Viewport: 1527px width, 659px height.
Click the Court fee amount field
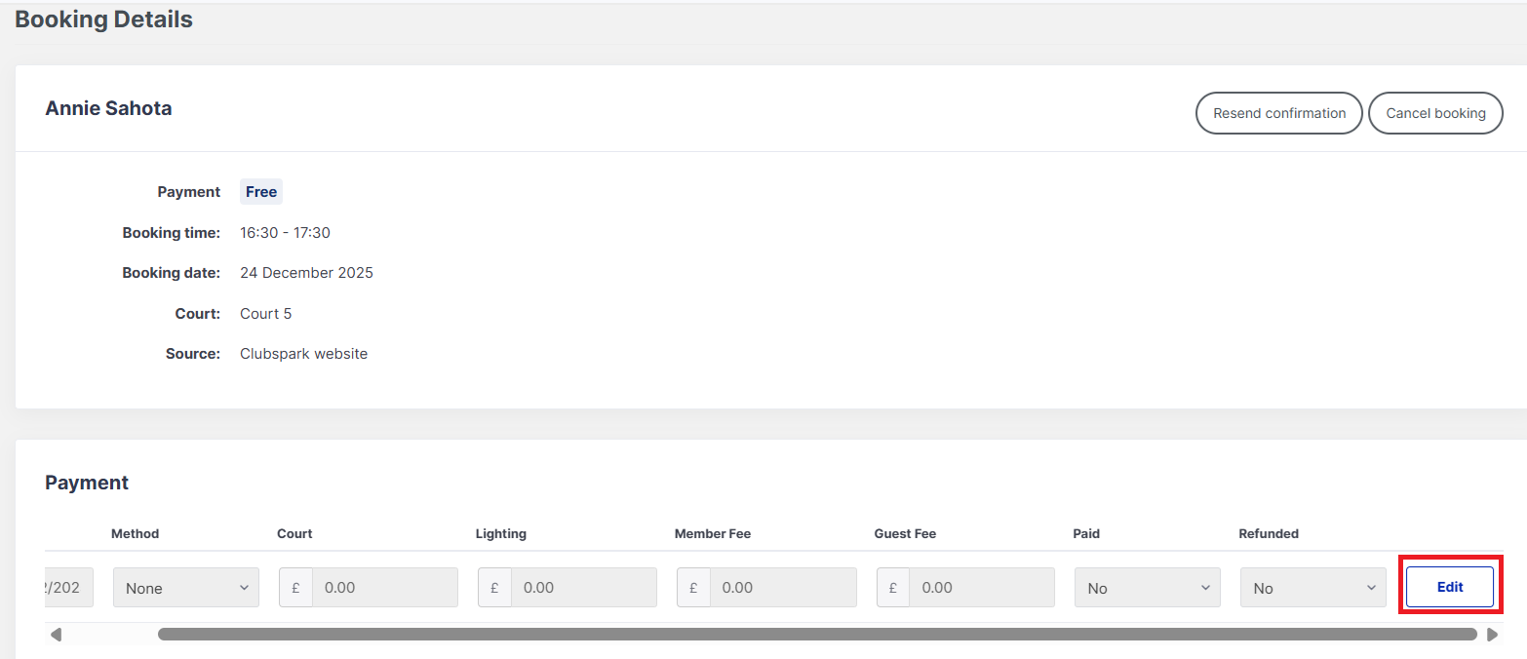pyautogui.click(x=384, y=588)
